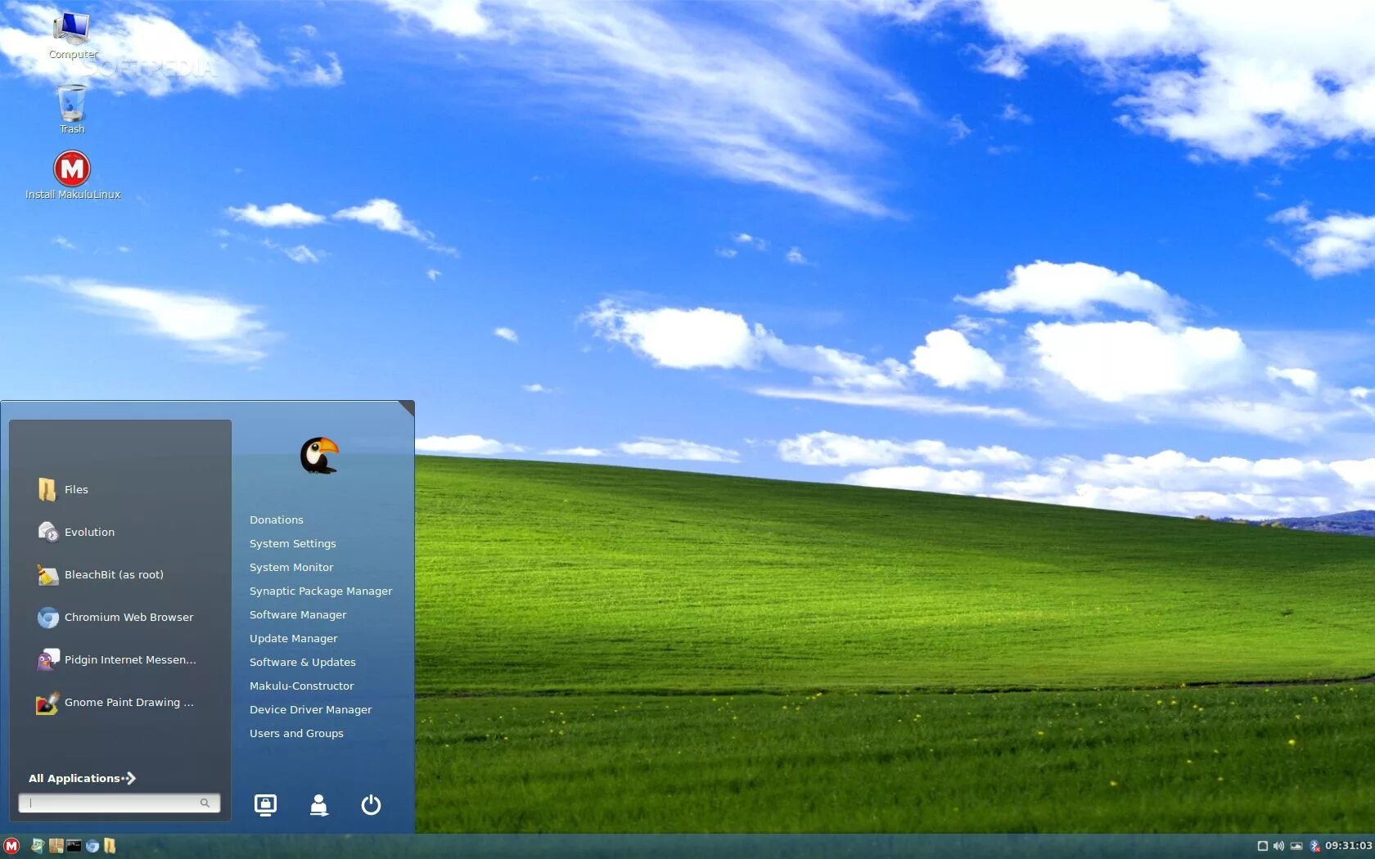Open the Chromium launcher on the taskbar
The image size is (1375, 859).
92,846
